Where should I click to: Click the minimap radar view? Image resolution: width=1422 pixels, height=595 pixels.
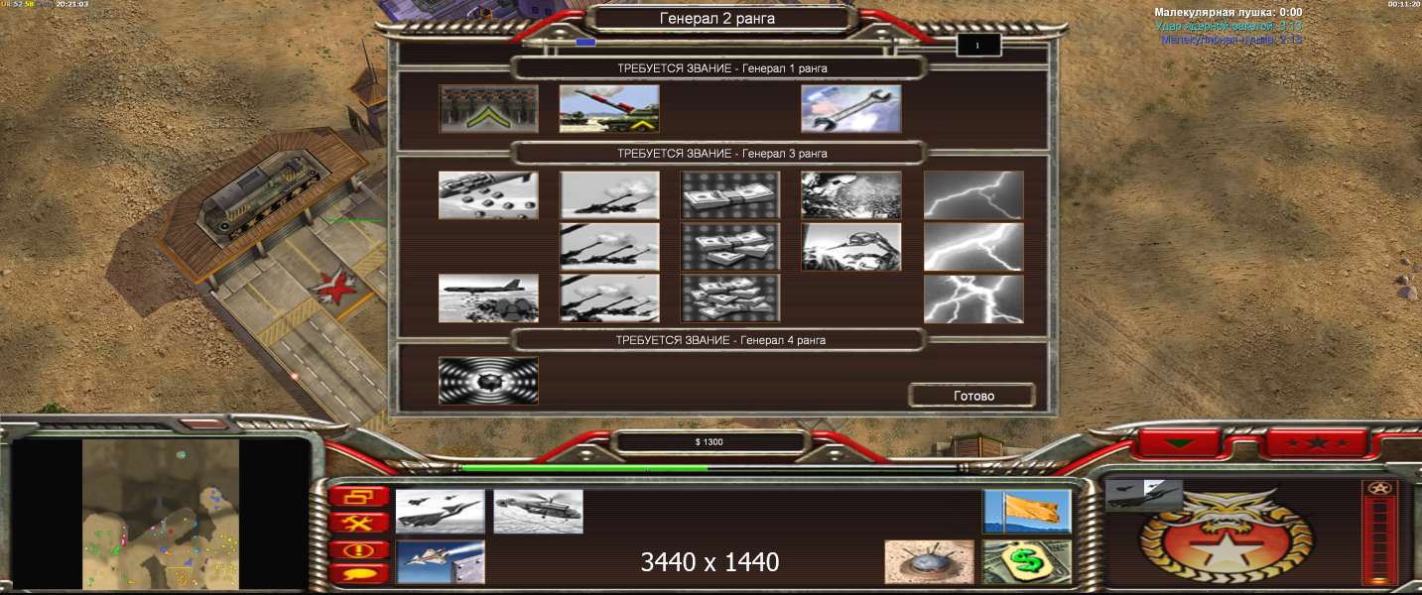[x=161, y=514]
